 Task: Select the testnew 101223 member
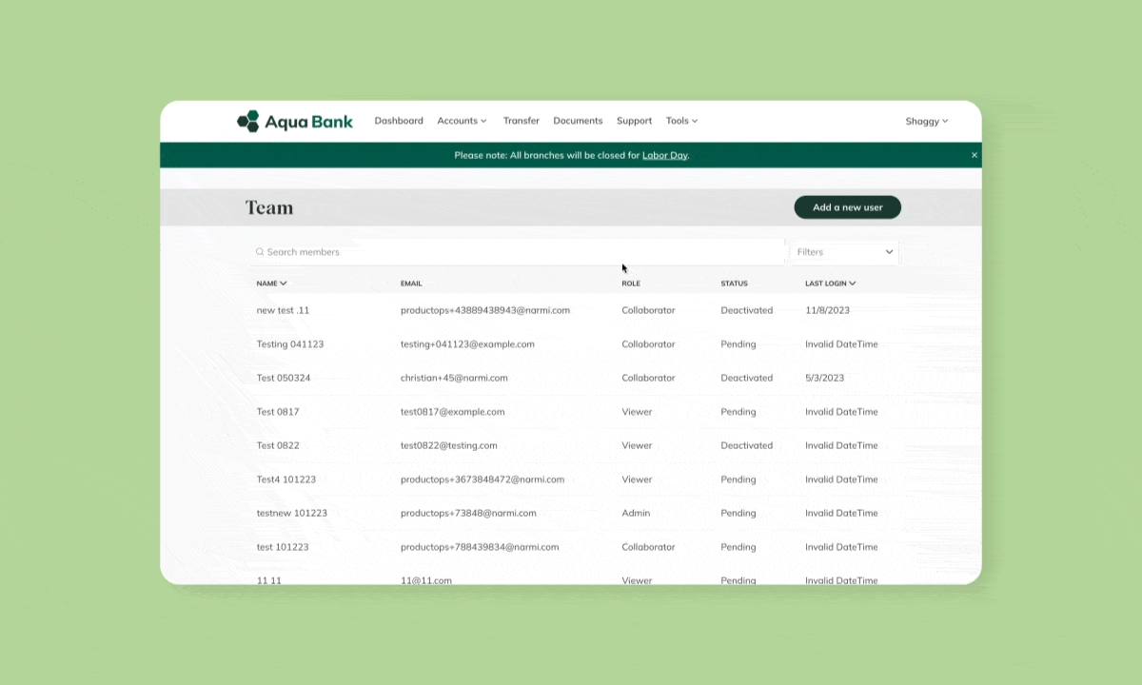click(x=291, y=513)
